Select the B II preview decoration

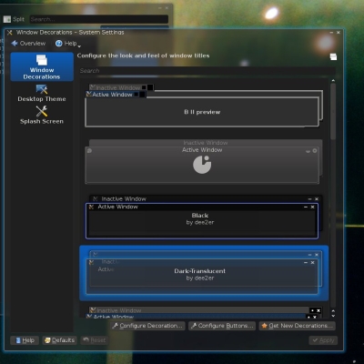202,106
